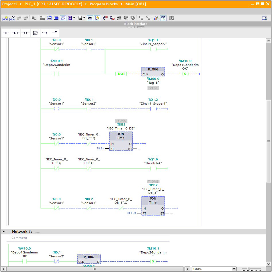Viewport: 272px width, 272px height.
Task: Click the close branch icon
Action: [x=54, y=33]
